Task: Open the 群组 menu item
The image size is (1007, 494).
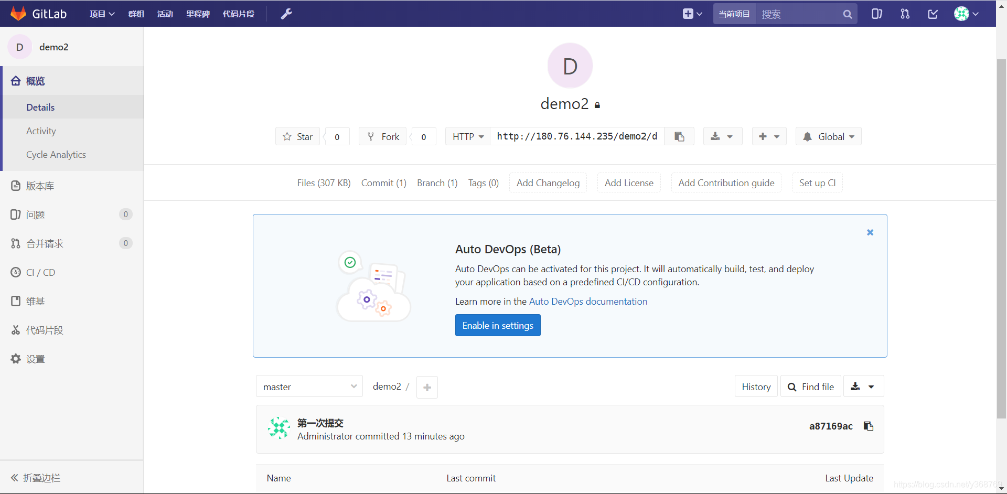Action: (136, 14)
